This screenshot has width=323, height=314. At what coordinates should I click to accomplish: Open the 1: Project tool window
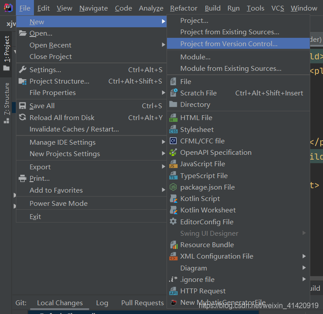(x=7, y=53)
